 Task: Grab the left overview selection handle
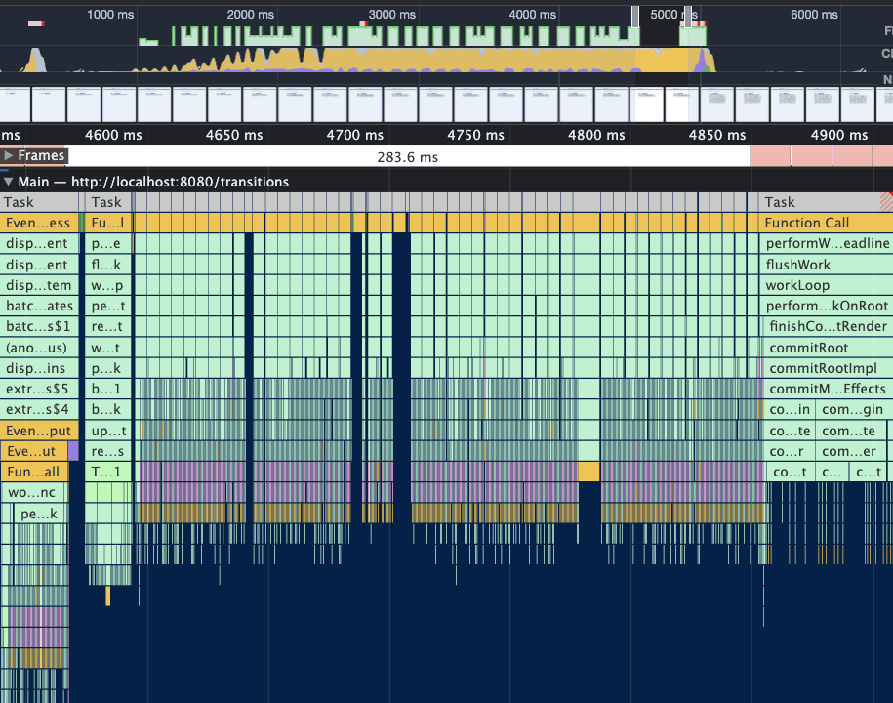point(635,17)
